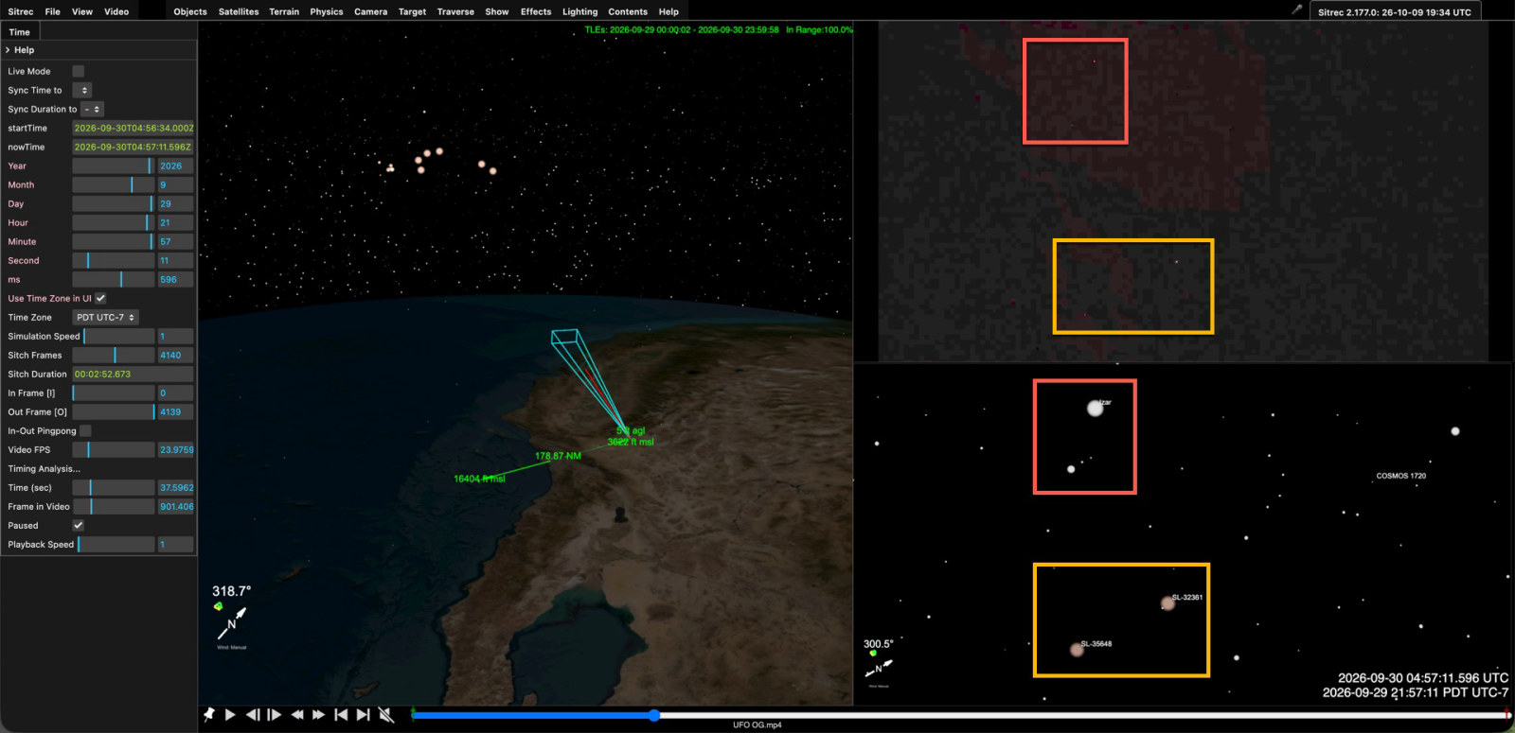Click the nowTime input field
Viewport: 1515px width, 733px height.
[134, 147]
